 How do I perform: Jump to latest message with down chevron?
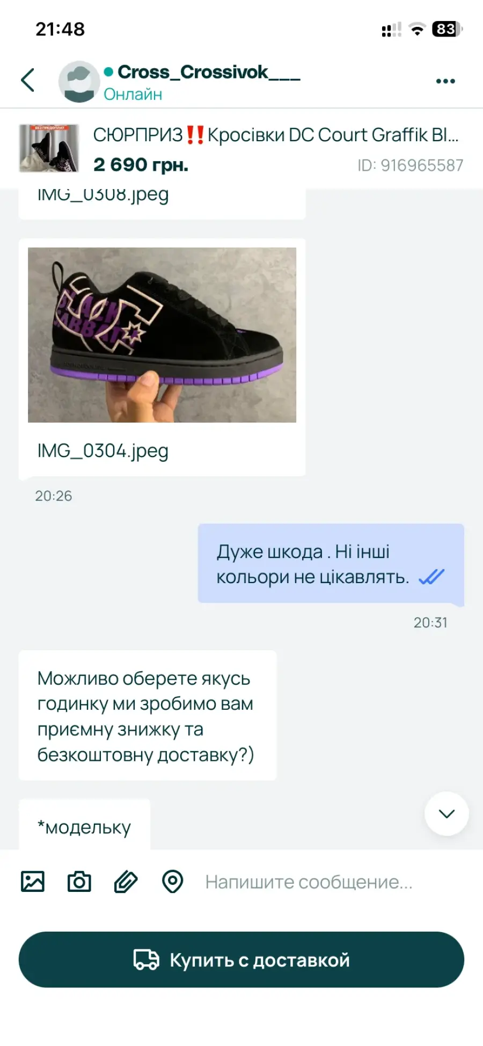click(447, 813)
